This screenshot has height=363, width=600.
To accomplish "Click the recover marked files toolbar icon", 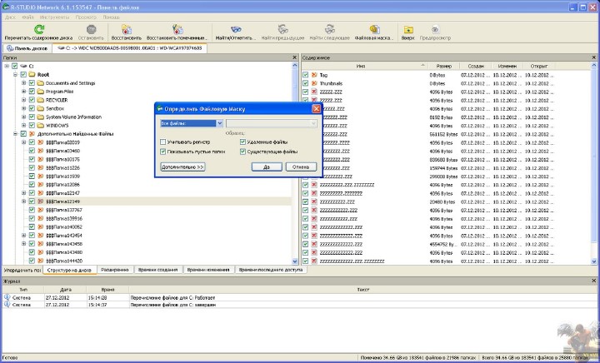I will click(x=176, y=29).
